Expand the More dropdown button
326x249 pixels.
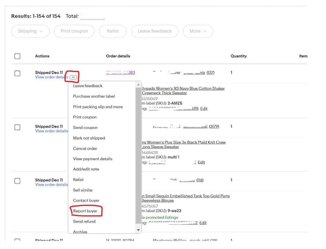pos(197,31)
